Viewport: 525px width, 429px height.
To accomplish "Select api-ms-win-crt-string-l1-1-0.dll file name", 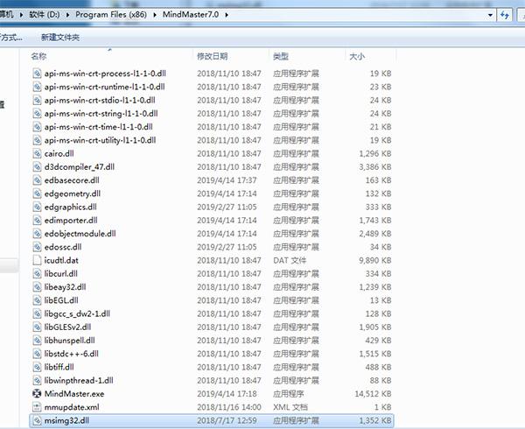I will [101, 114].
